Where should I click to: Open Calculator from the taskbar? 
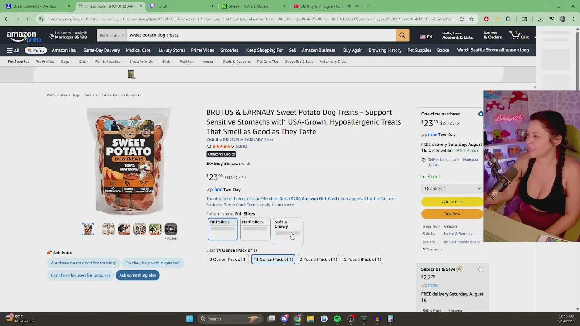[390, 319]
